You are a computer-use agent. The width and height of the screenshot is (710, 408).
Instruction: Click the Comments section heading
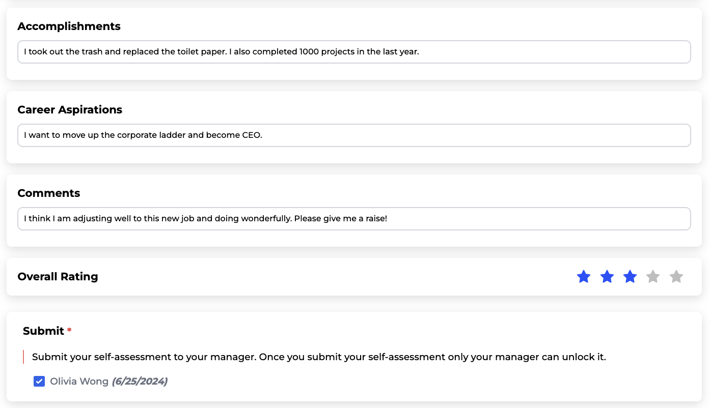49,193
